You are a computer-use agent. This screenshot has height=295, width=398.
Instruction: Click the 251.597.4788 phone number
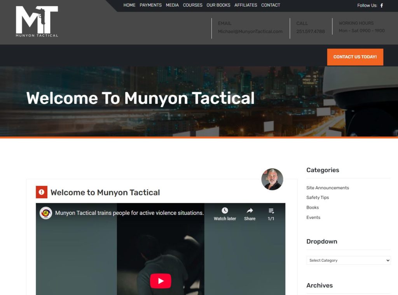point(310,31)
